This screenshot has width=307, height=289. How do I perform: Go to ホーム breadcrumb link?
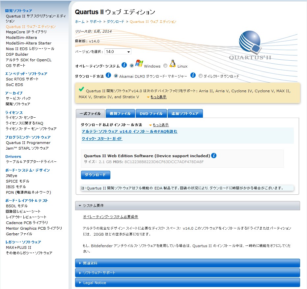[x=80, y=21]
